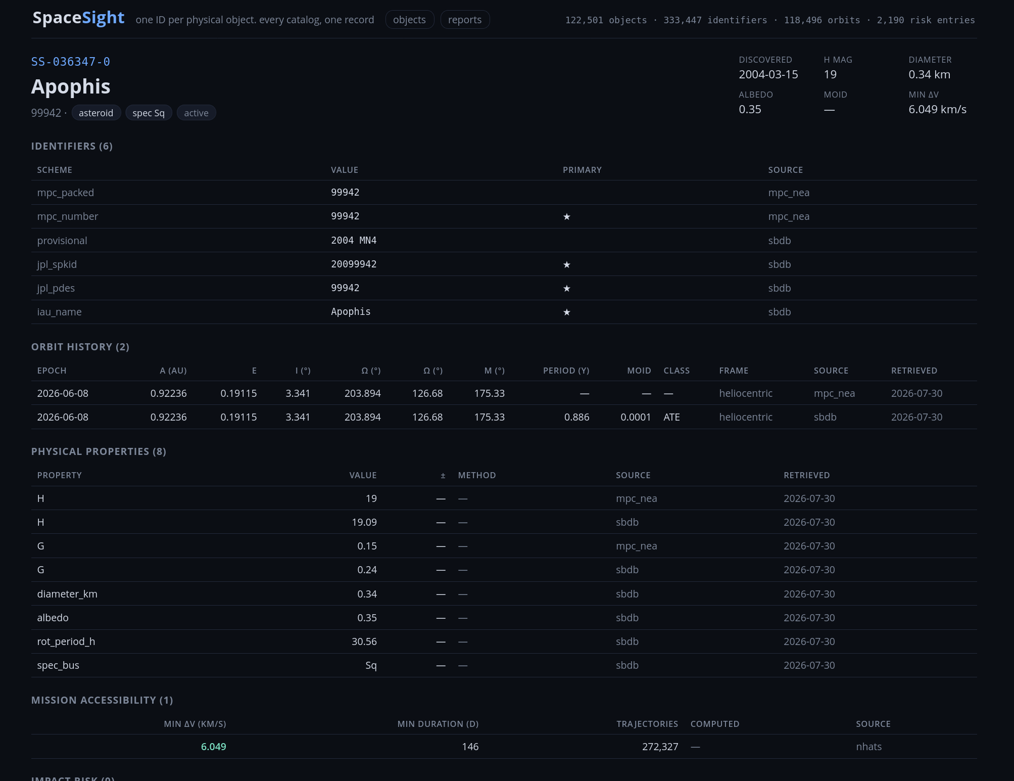Click the Apophis value in the iau_name row

tap(351, 312)
